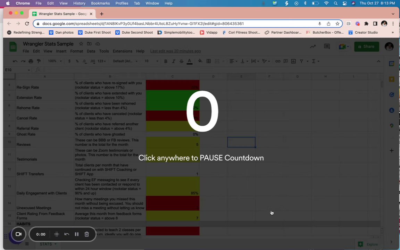Open the text color picker
Image resolution: width=400 pixels, height=250 pixels.
(x=189, y=61)
